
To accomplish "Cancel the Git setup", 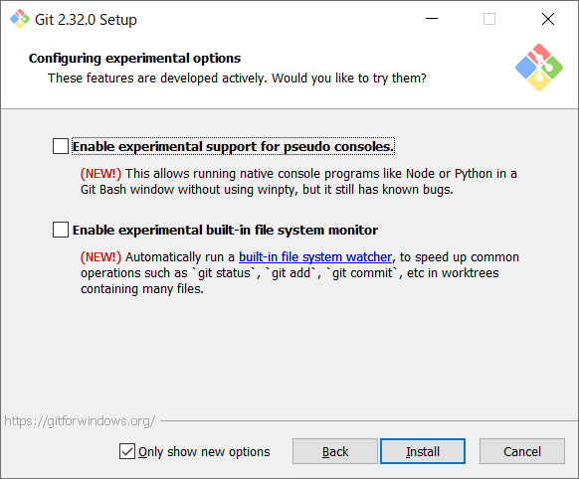I will [522, 451].
